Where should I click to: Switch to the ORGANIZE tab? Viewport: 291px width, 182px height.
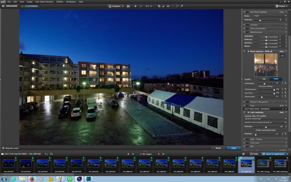tap(10, 6)
